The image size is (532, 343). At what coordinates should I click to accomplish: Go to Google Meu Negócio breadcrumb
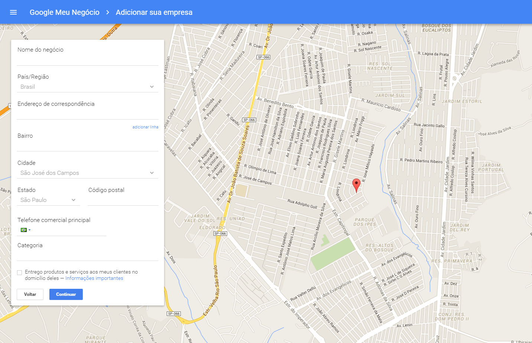click(x=65, y=12)
